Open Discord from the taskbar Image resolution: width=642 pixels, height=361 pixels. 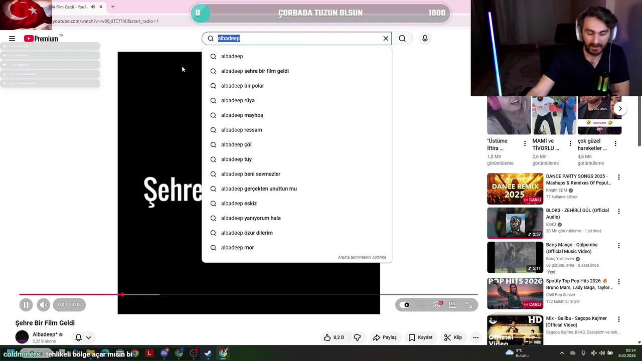(164, 353)
